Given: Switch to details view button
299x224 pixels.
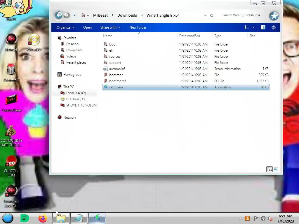Looking at the screenshot, I should (x=270, y=169).
